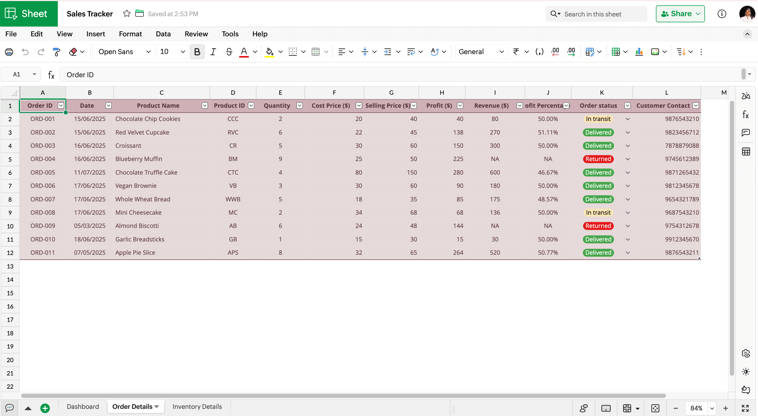The height and width of the screenshot is (416, 758).
Task: Click the yellow fill color bucket
Action: pos(269,52)
